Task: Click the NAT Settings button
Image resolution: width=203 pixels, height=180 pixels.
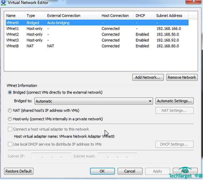Action: click(174, 110)
